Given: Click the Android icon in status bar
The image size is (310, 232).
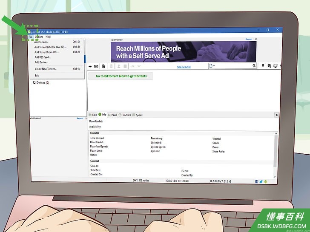Looking at the screenshot, I should (265, 181).
